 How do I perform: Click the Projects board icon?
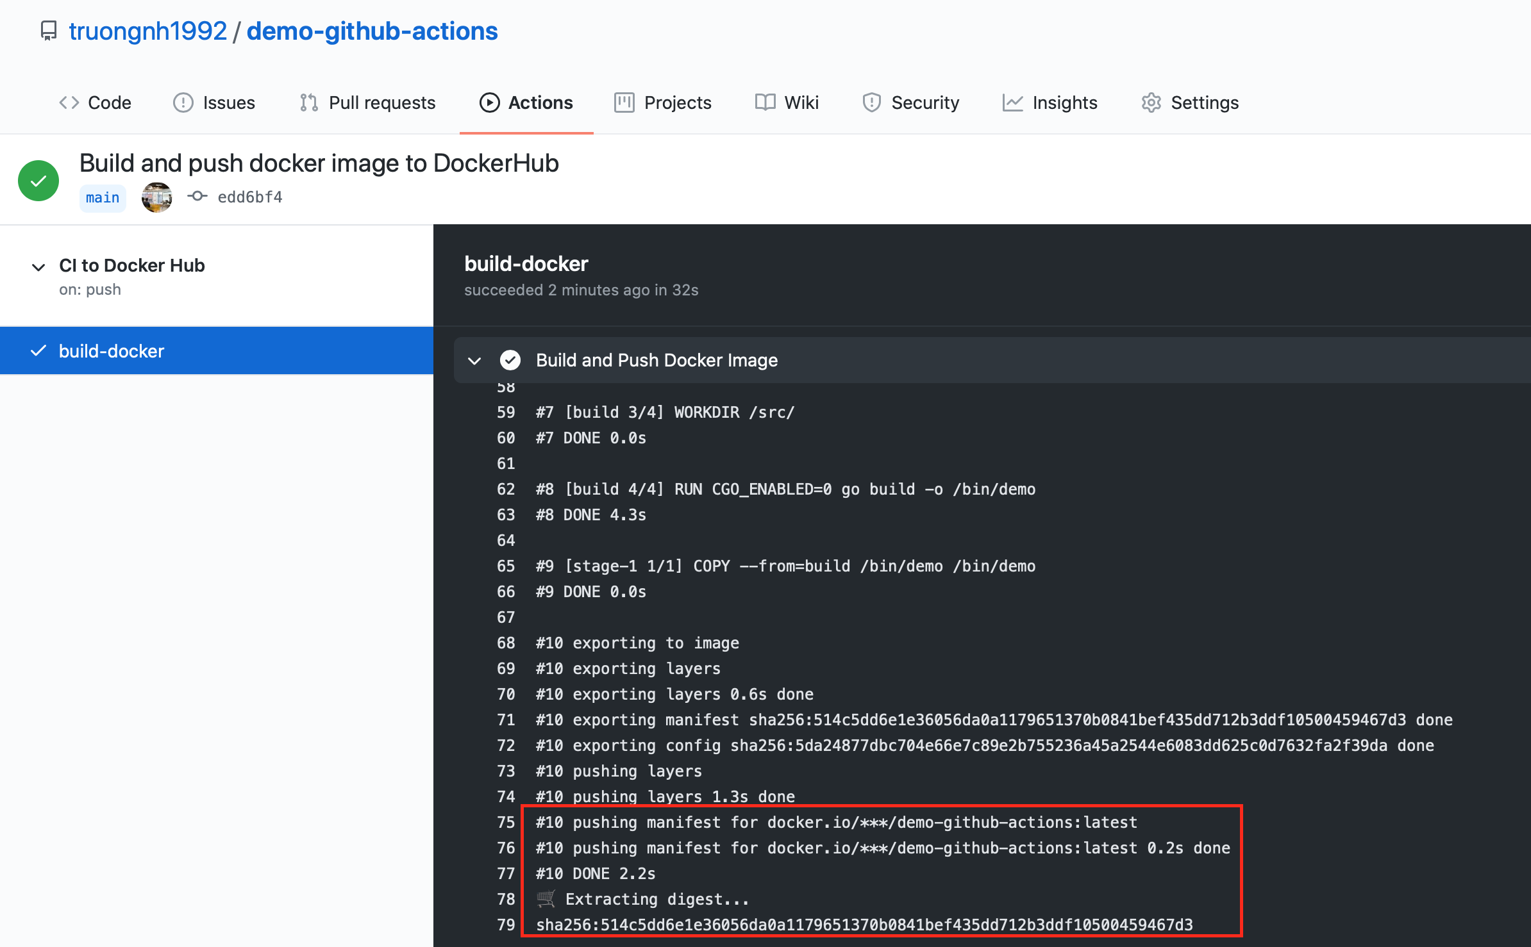tap(624, 103)
